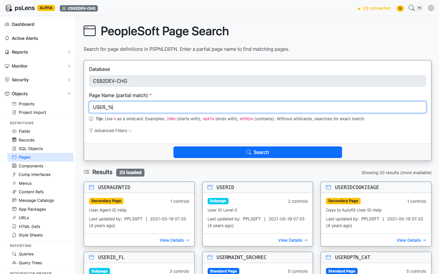Image resolution: width=439 pixels, height=274 pixels.
Task: Select Pages in the sidebar
Action: click(x=40, y=157)
